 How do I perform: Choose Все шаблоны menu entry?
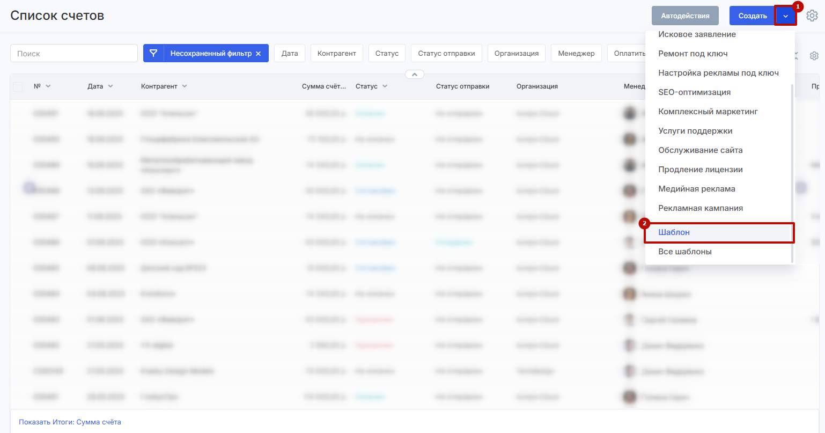click(684, 252)
